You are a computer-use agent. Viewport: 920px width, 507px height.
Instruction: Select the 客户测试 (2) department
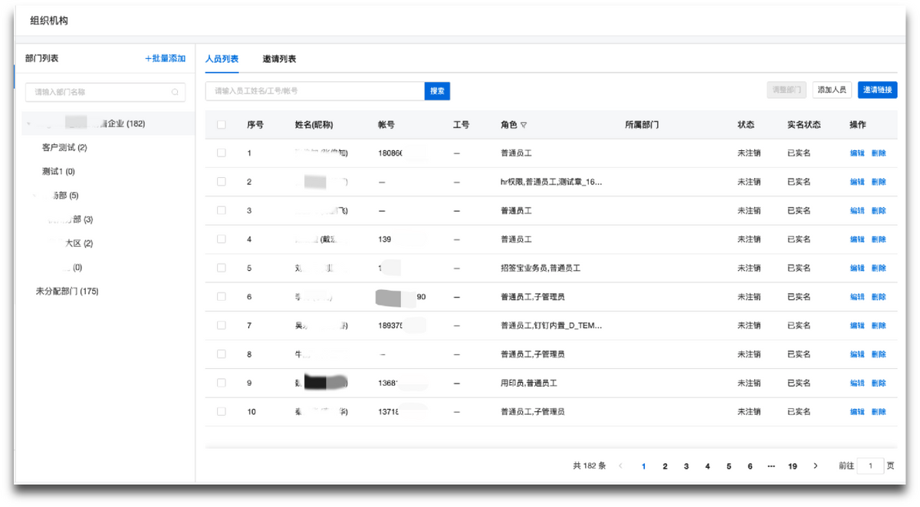pyautogui.click(x=64, y=147)
